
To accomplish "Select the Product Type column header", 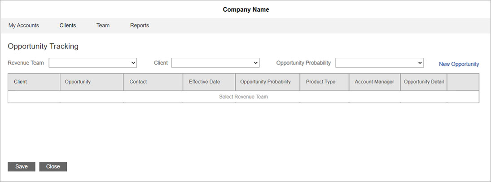I will [320, 82].
